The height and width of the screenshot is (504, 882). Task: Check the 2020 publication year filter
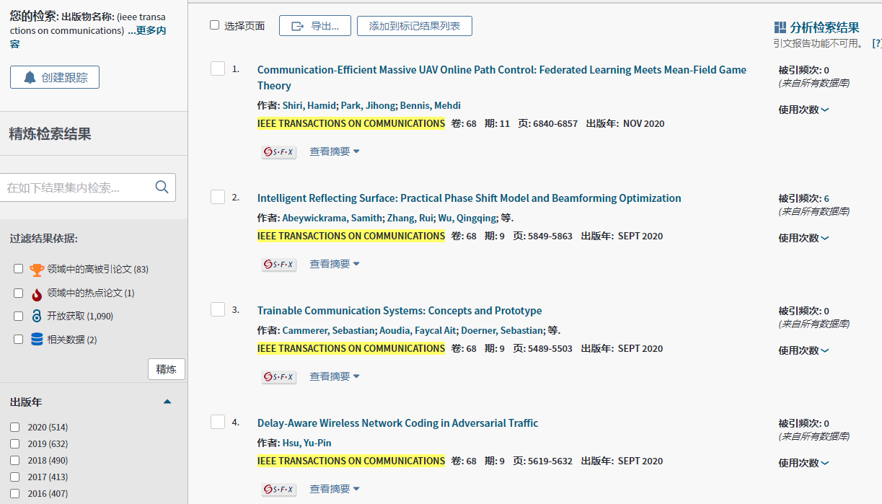[x=14, y=427]
